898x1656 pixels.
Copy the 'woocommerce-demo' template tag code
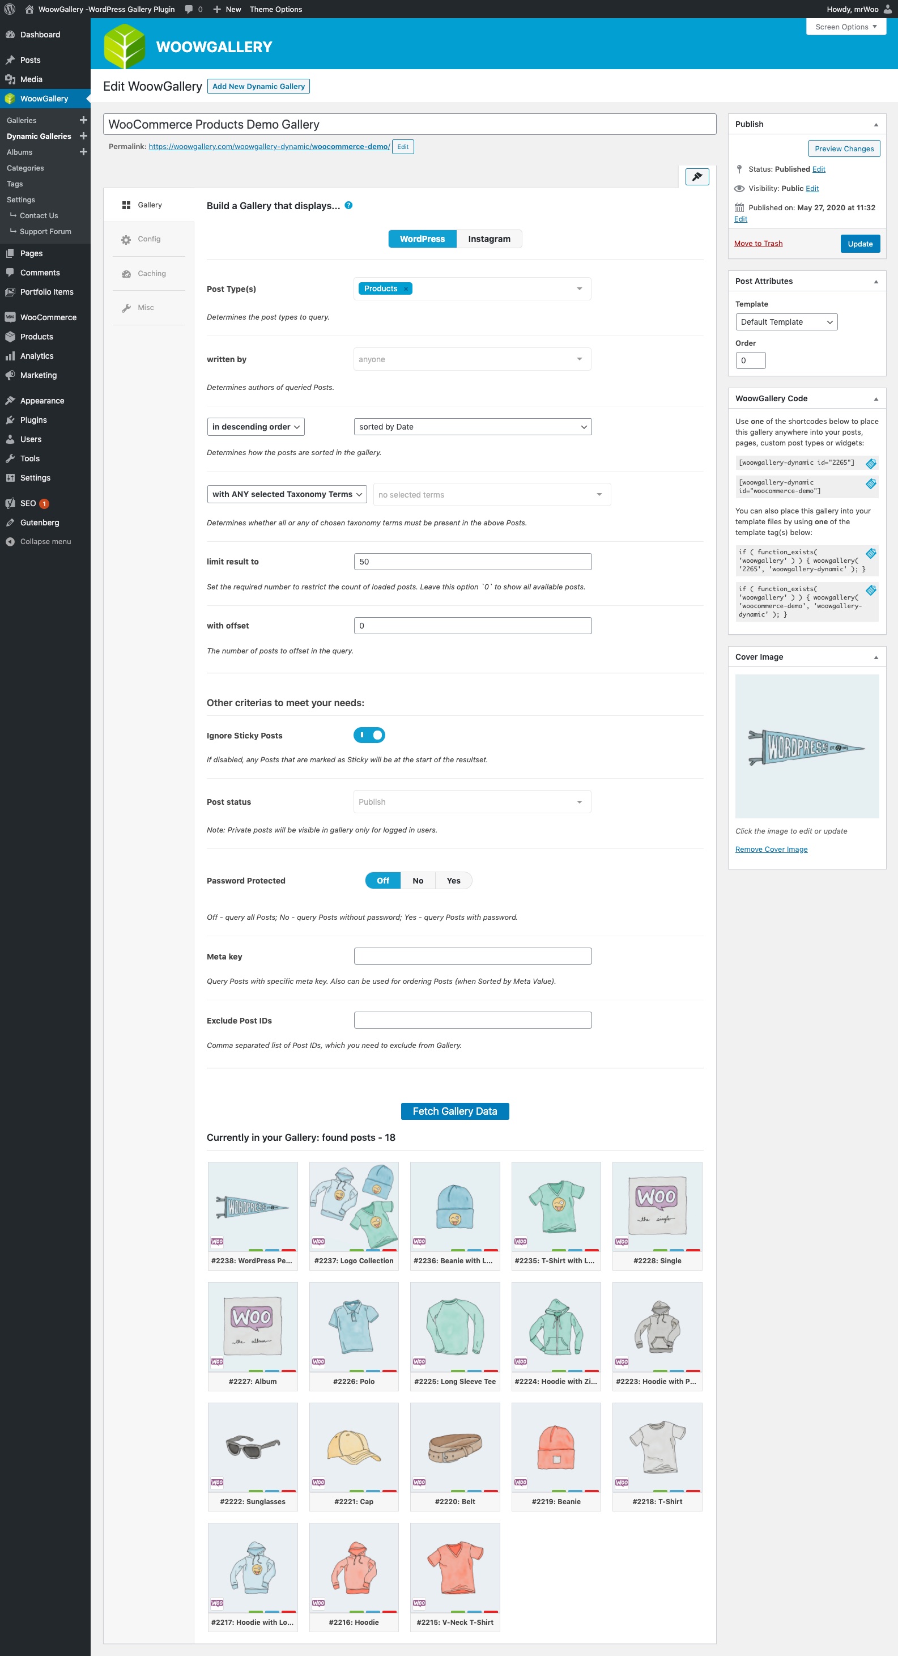(x=870, y=590)
